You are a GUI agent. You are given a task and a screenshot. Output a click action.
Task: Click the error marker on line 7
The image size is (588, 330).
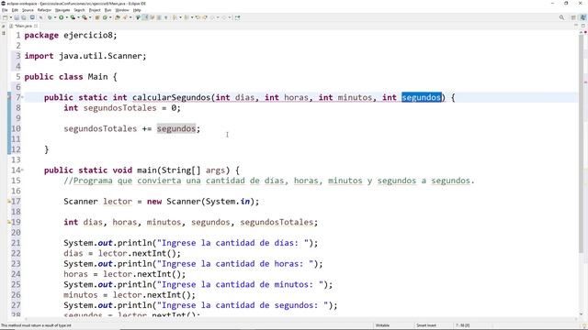[9, 97]
